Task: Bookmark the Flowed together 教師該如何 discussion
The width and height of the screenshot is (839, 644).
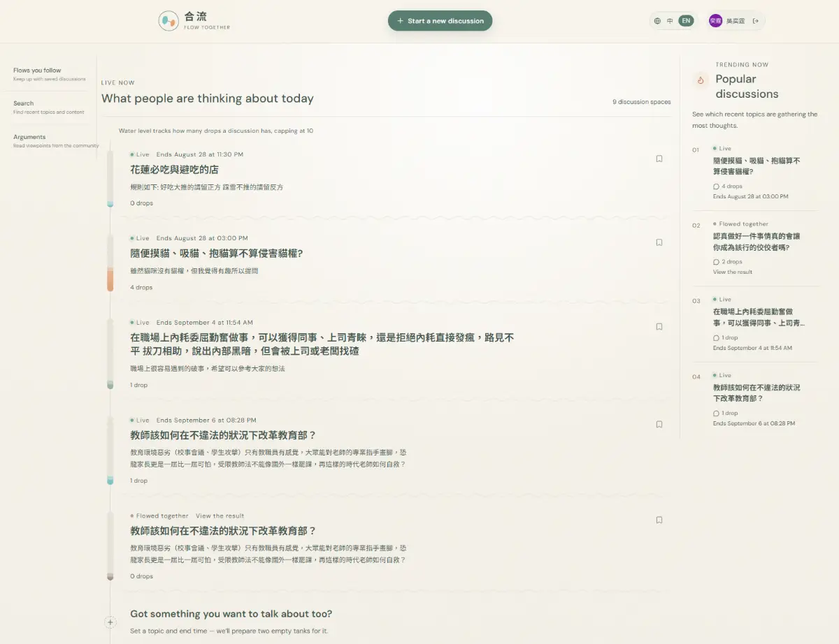Action: click(x=659, y=520)
